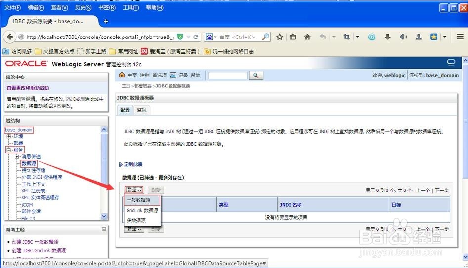Open downloads with the down arrow icon
Viewport: 468px width, 268px height.
(387, 37)
